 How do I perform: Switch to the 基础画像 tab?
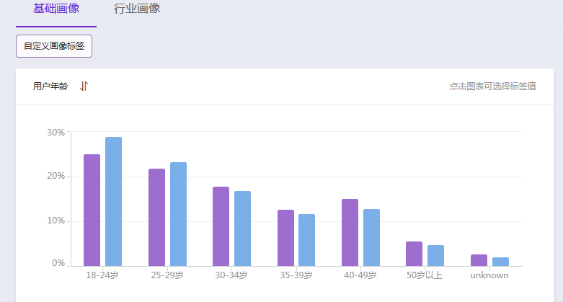click(x=56, y=9)
